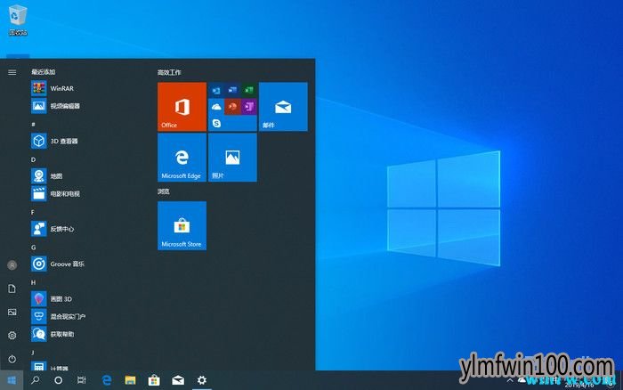This screenshot has width=623, height=390.
Task: Open Task View from the taskbar
Action: point(82,380)
